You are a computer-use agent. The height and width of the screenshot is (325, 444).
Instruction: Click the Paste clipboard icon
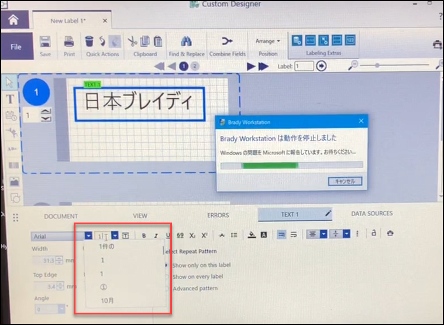click(158, 42)
